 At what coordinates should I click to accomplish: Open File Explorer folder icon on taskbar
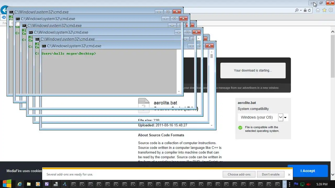pyautogui.click(x=29, y=184)
